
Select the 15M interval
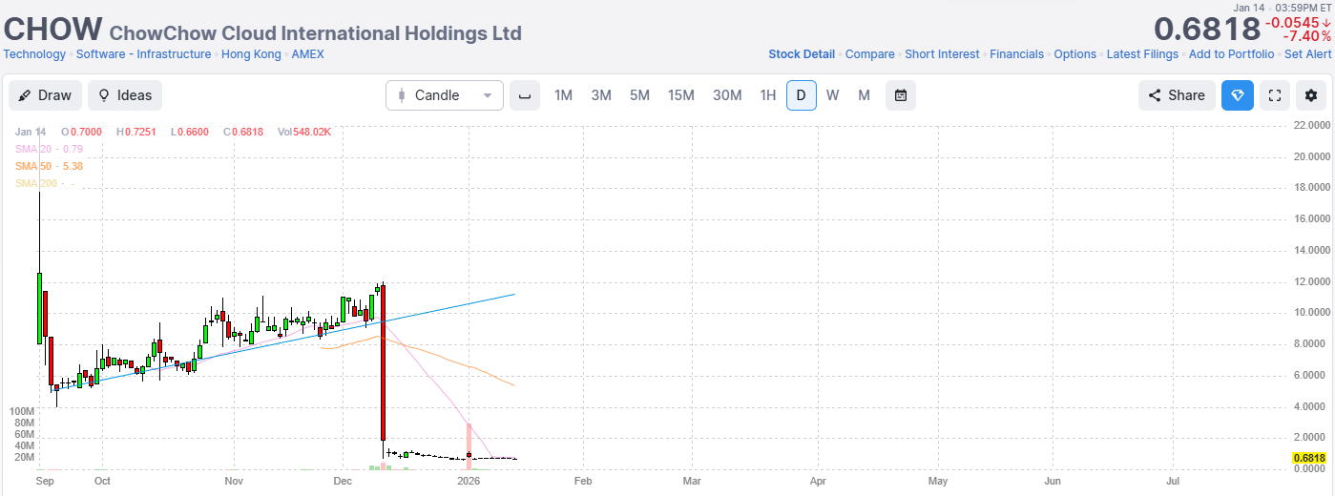(x=680, y=95)
